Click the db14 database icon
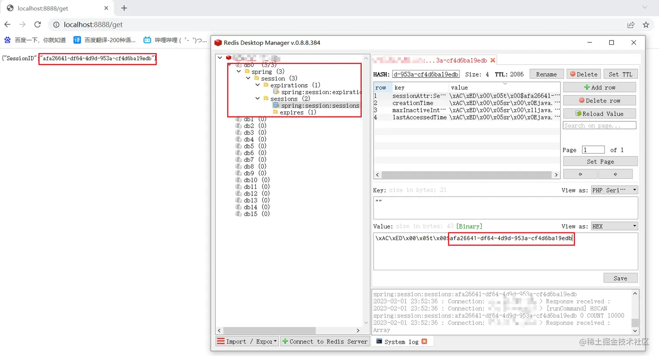The height and width of the screenshot is (356, 659). pos(238,207)
